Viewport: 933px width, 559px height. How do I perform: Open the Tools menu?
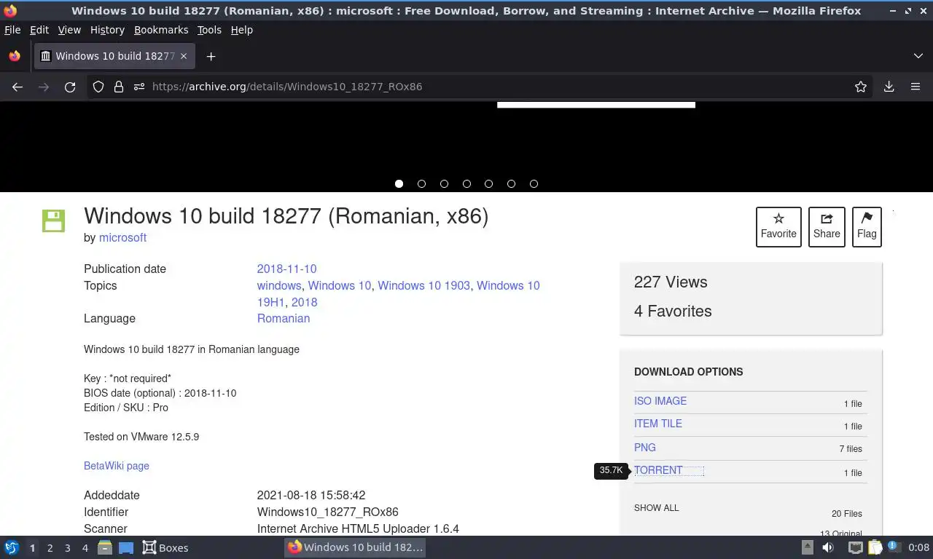[209, 30]
